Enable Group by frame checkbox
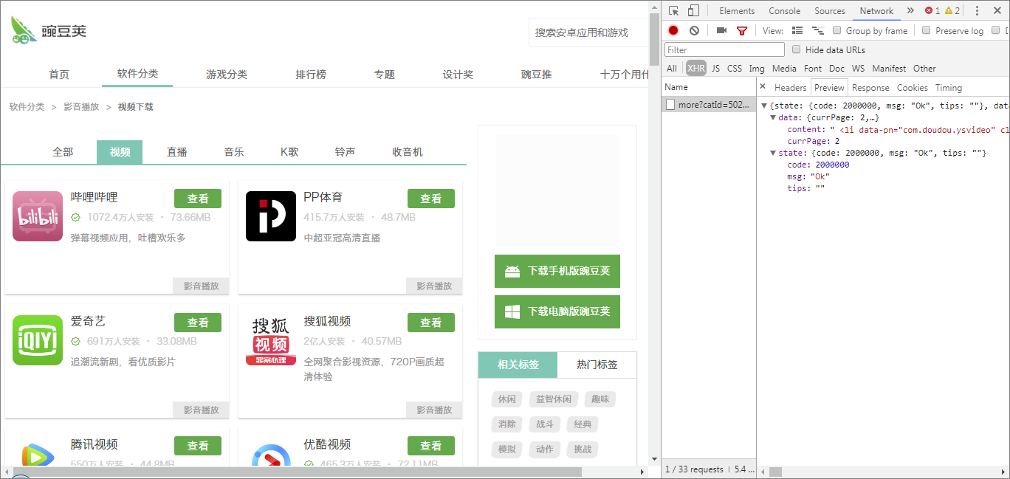 [x=836, y=30]
